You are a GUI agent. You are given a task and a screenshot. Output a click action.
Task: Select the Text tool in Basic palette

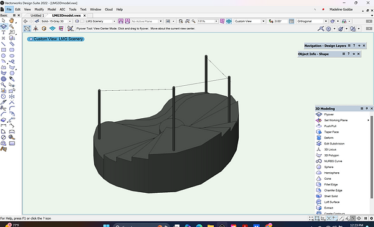(x=3, y=32)
